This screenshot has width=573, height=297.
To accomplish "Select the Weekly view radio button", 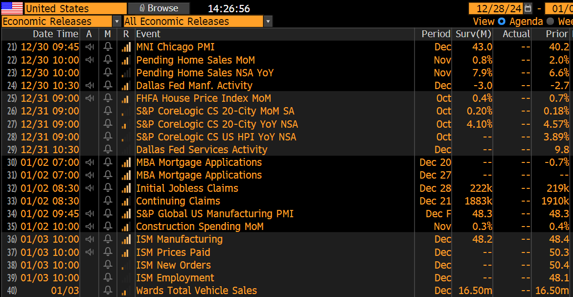I will (550, 22).
